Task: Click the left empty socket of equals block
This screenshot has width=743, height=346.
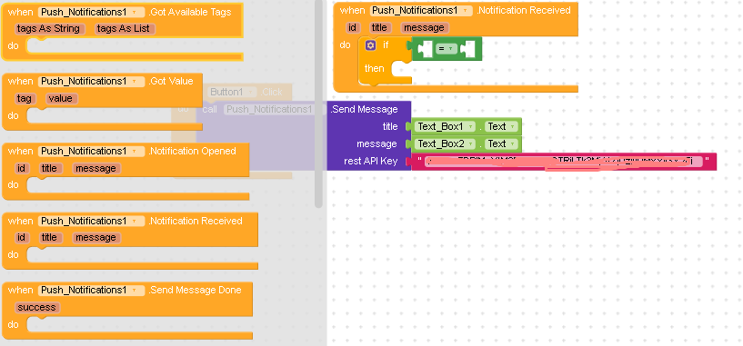Action: [x=426, y=48]
